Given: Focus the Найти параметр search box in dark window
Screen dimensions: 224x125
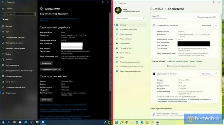Looking at the screenshot, I should (19, 14).
